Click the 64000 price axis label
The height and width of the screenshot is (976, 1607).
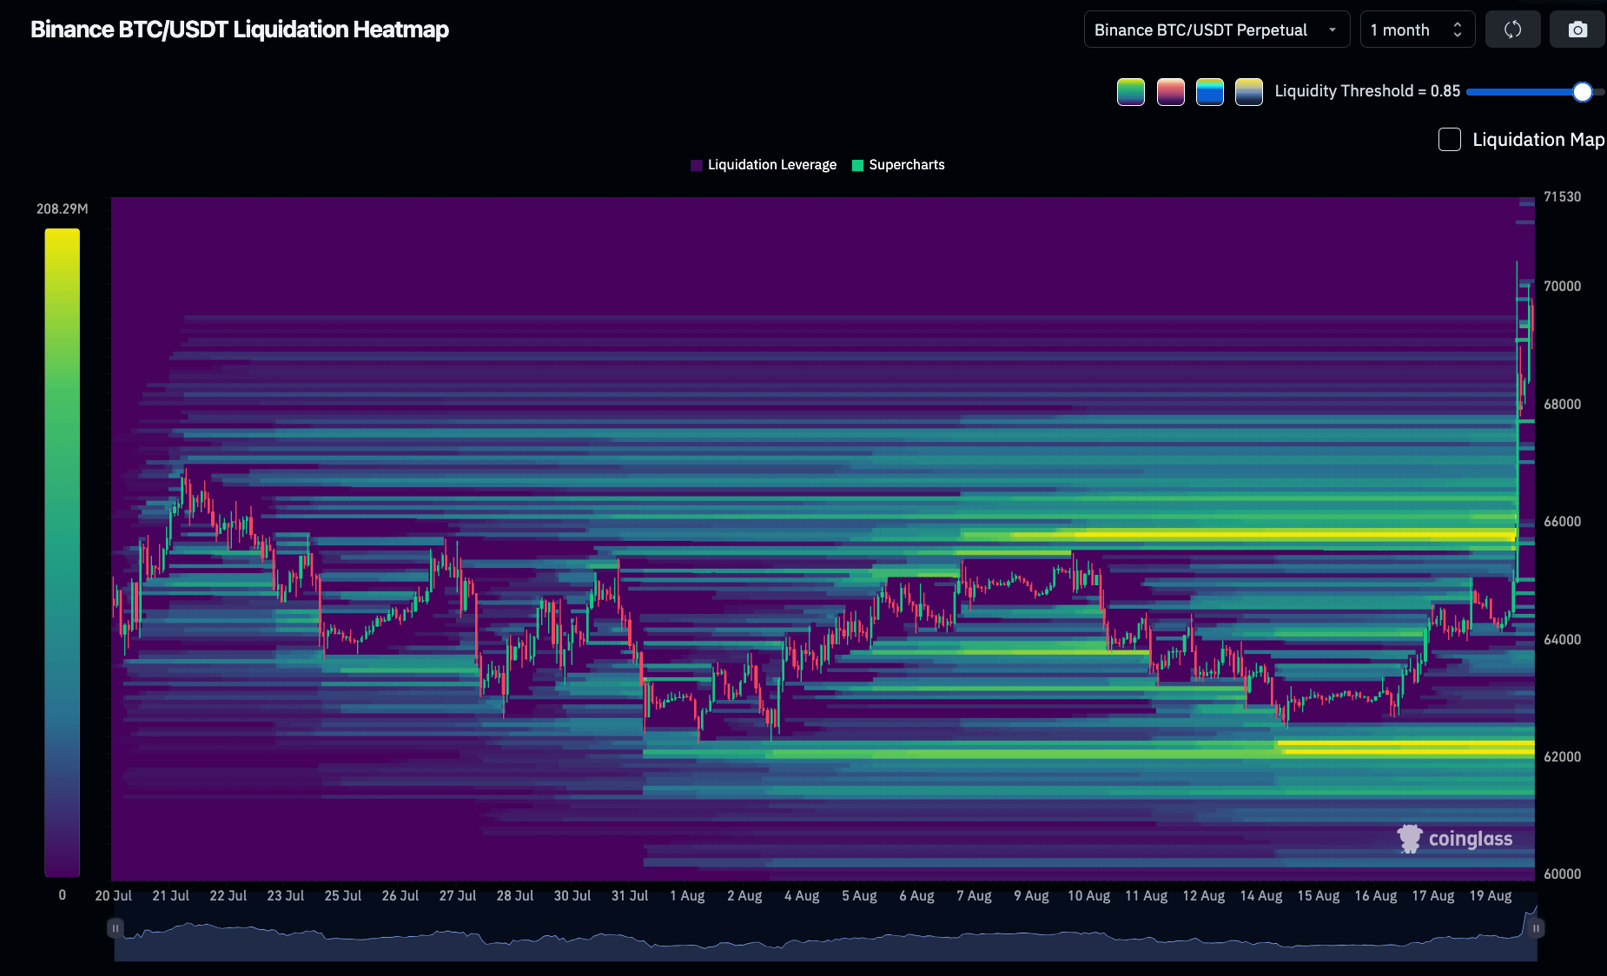point(1563,640)
